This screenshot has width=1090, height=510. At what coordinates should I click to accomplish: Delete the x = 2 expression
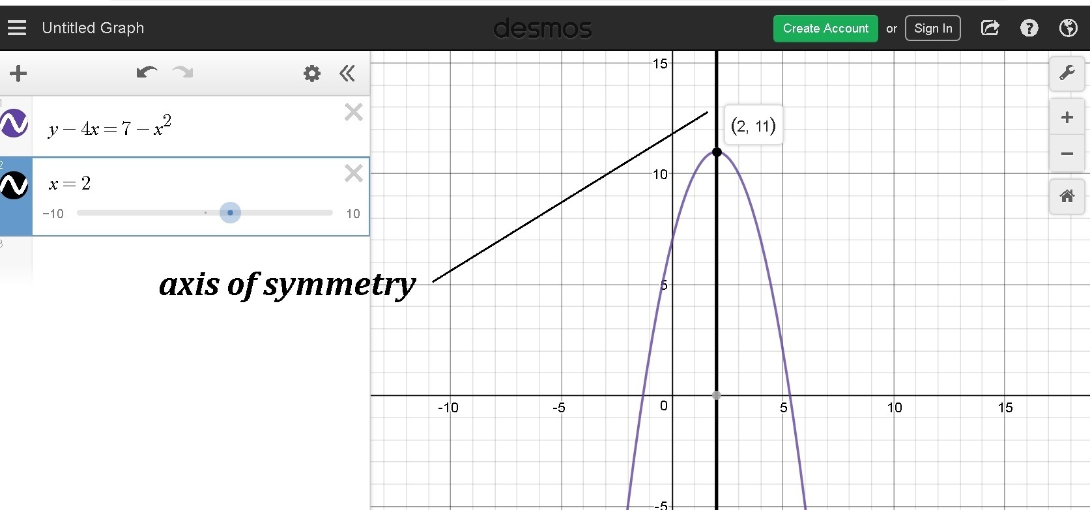tap(354, 173)
